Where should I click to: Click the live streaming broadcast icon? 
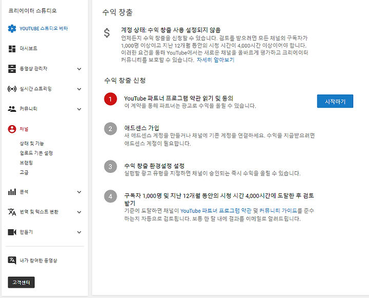12,89
